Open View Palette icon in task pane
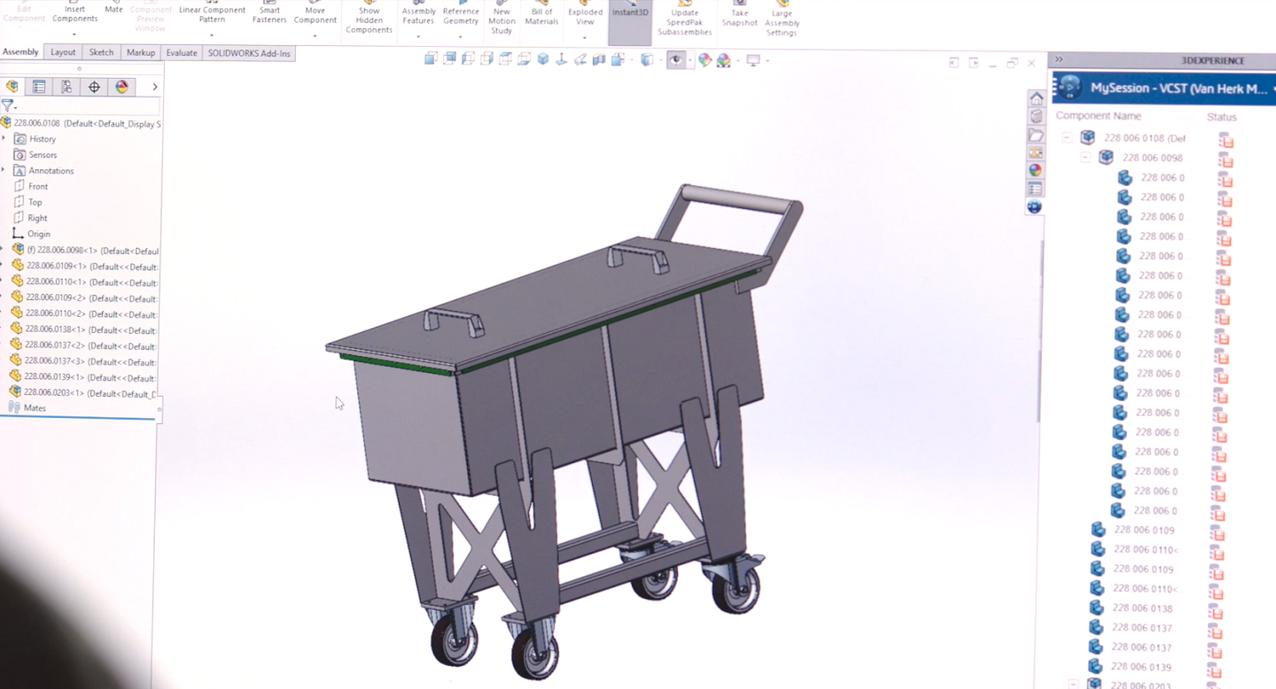Screen dimensions: 1276x689 point(1036,153)
